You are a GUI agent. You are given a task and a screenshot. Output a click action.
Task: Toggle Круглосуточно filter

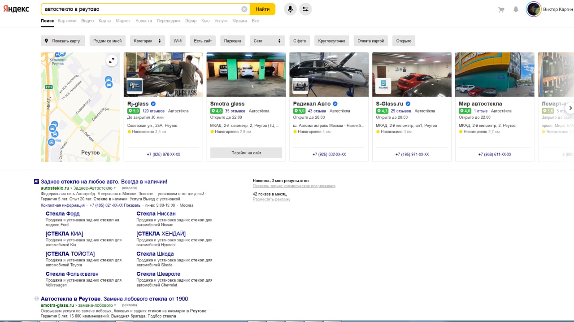(x=332, y=41)
